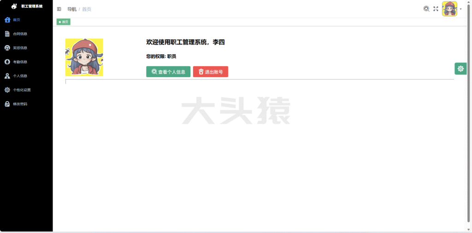Click 导航 in the breadcrumb
This screenshot has height=233, width=472.
point(72,9)
